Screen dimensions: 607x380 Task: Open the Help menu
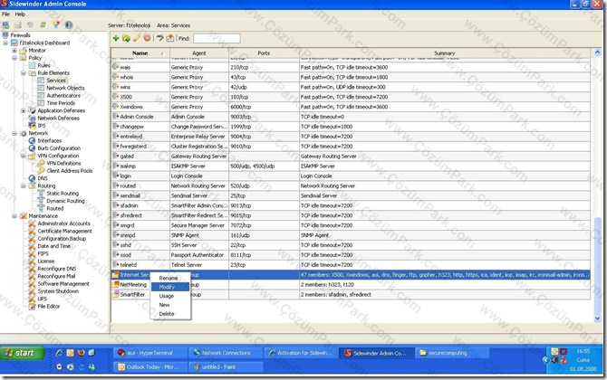pyautogui.click(x=20, y=14)
